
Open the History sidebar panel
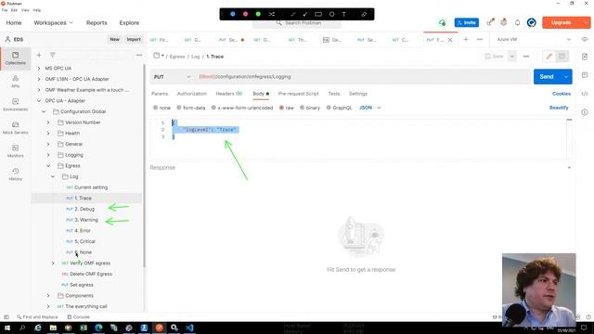click(15, 173)
